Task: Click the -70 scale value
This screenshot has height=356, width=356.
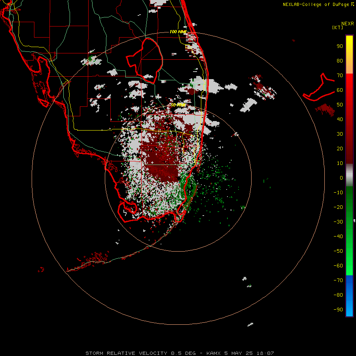Action: (338, 280)
